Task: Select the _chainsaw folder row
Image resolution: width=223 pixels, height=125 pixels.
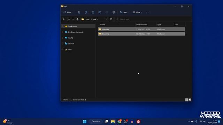Action: [141, 29]
